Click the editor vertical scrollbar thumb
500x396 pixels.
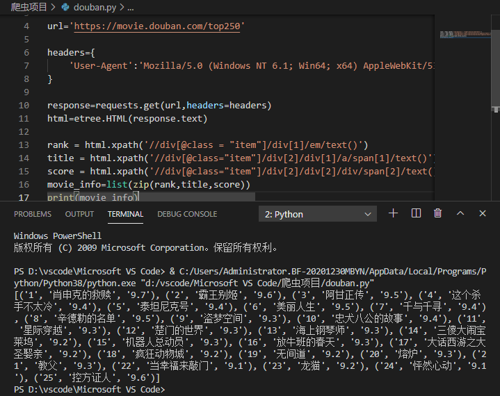[495, 69]
